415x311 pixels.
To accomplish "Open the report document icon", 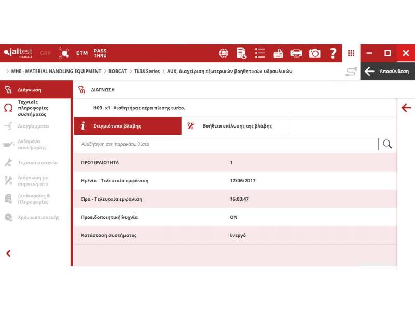I will [x=241, y=53].
